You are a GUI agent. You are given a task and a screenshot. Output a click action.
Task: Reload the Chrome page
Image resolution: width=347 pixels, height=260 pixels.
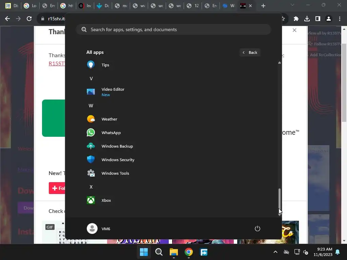tap(29, 19)
